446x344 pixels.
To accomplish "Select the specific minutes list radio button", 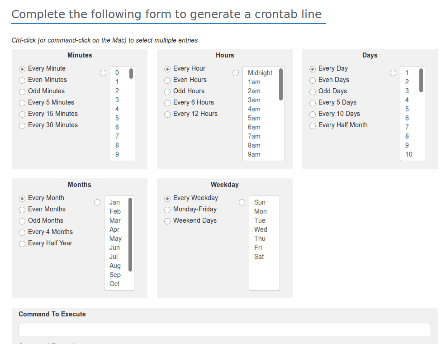I will tap(103, 72).
